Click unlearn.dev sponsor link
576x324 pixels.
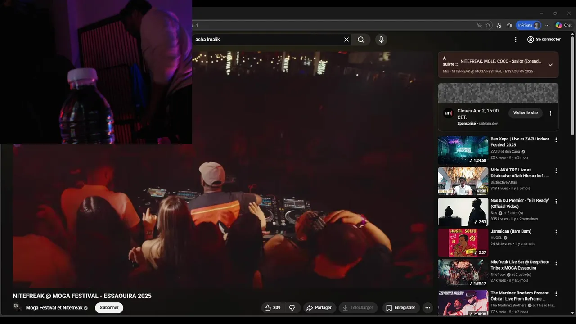click(x=488, y=124)
